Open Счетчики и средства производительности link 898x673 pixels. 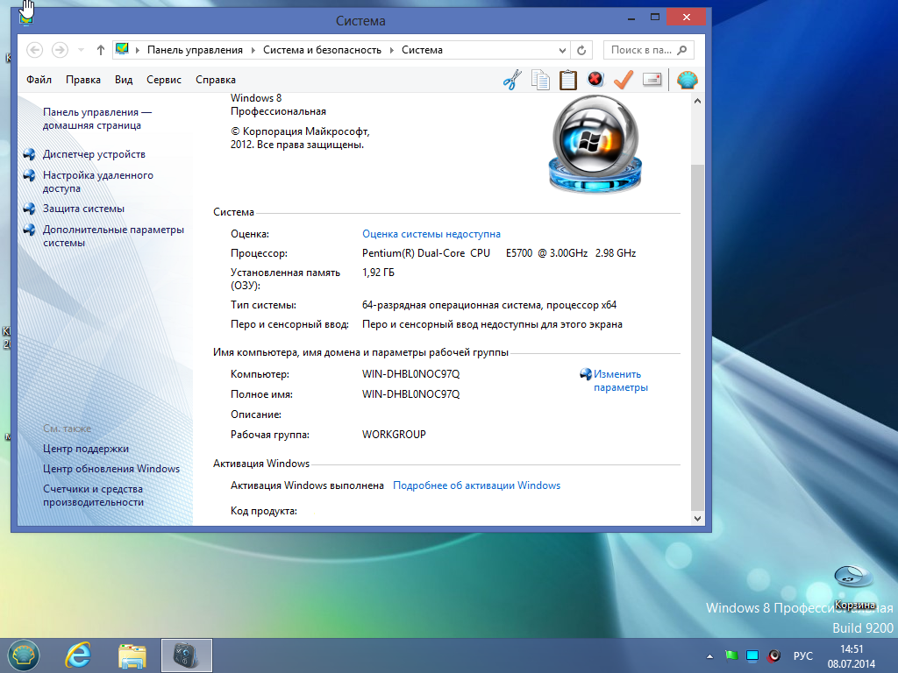tap(93, 495)
